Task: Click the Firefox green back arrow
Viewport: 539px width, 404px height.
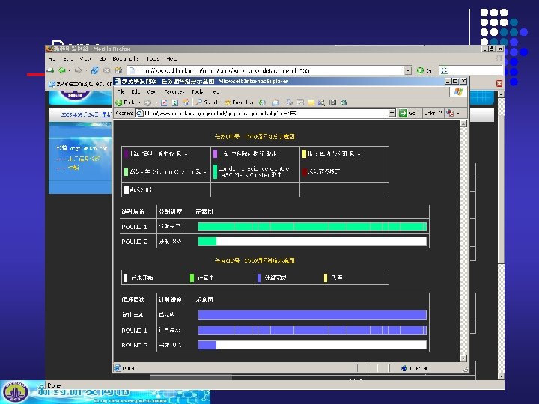Action: (x=62, y=70)
